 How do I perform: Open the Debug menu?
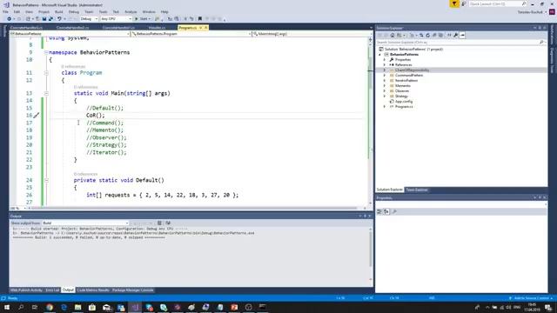pyautogui.click(x=74, y=11)
